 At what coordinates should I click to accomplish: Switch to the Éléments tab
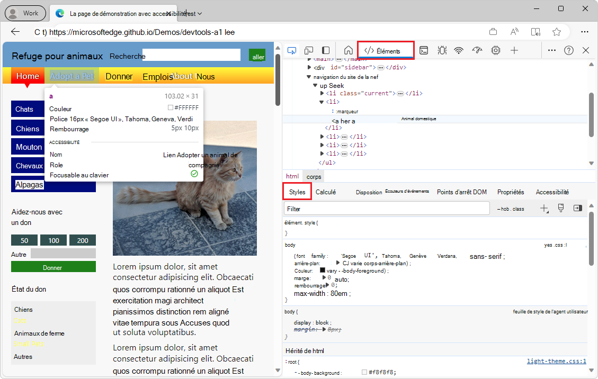point(386,51)
